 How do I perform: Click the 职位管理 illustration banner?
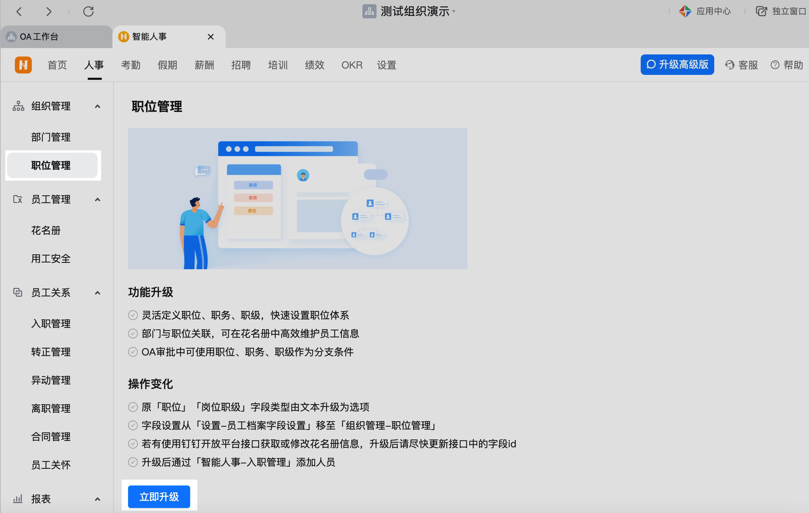(x=297, y=199)
